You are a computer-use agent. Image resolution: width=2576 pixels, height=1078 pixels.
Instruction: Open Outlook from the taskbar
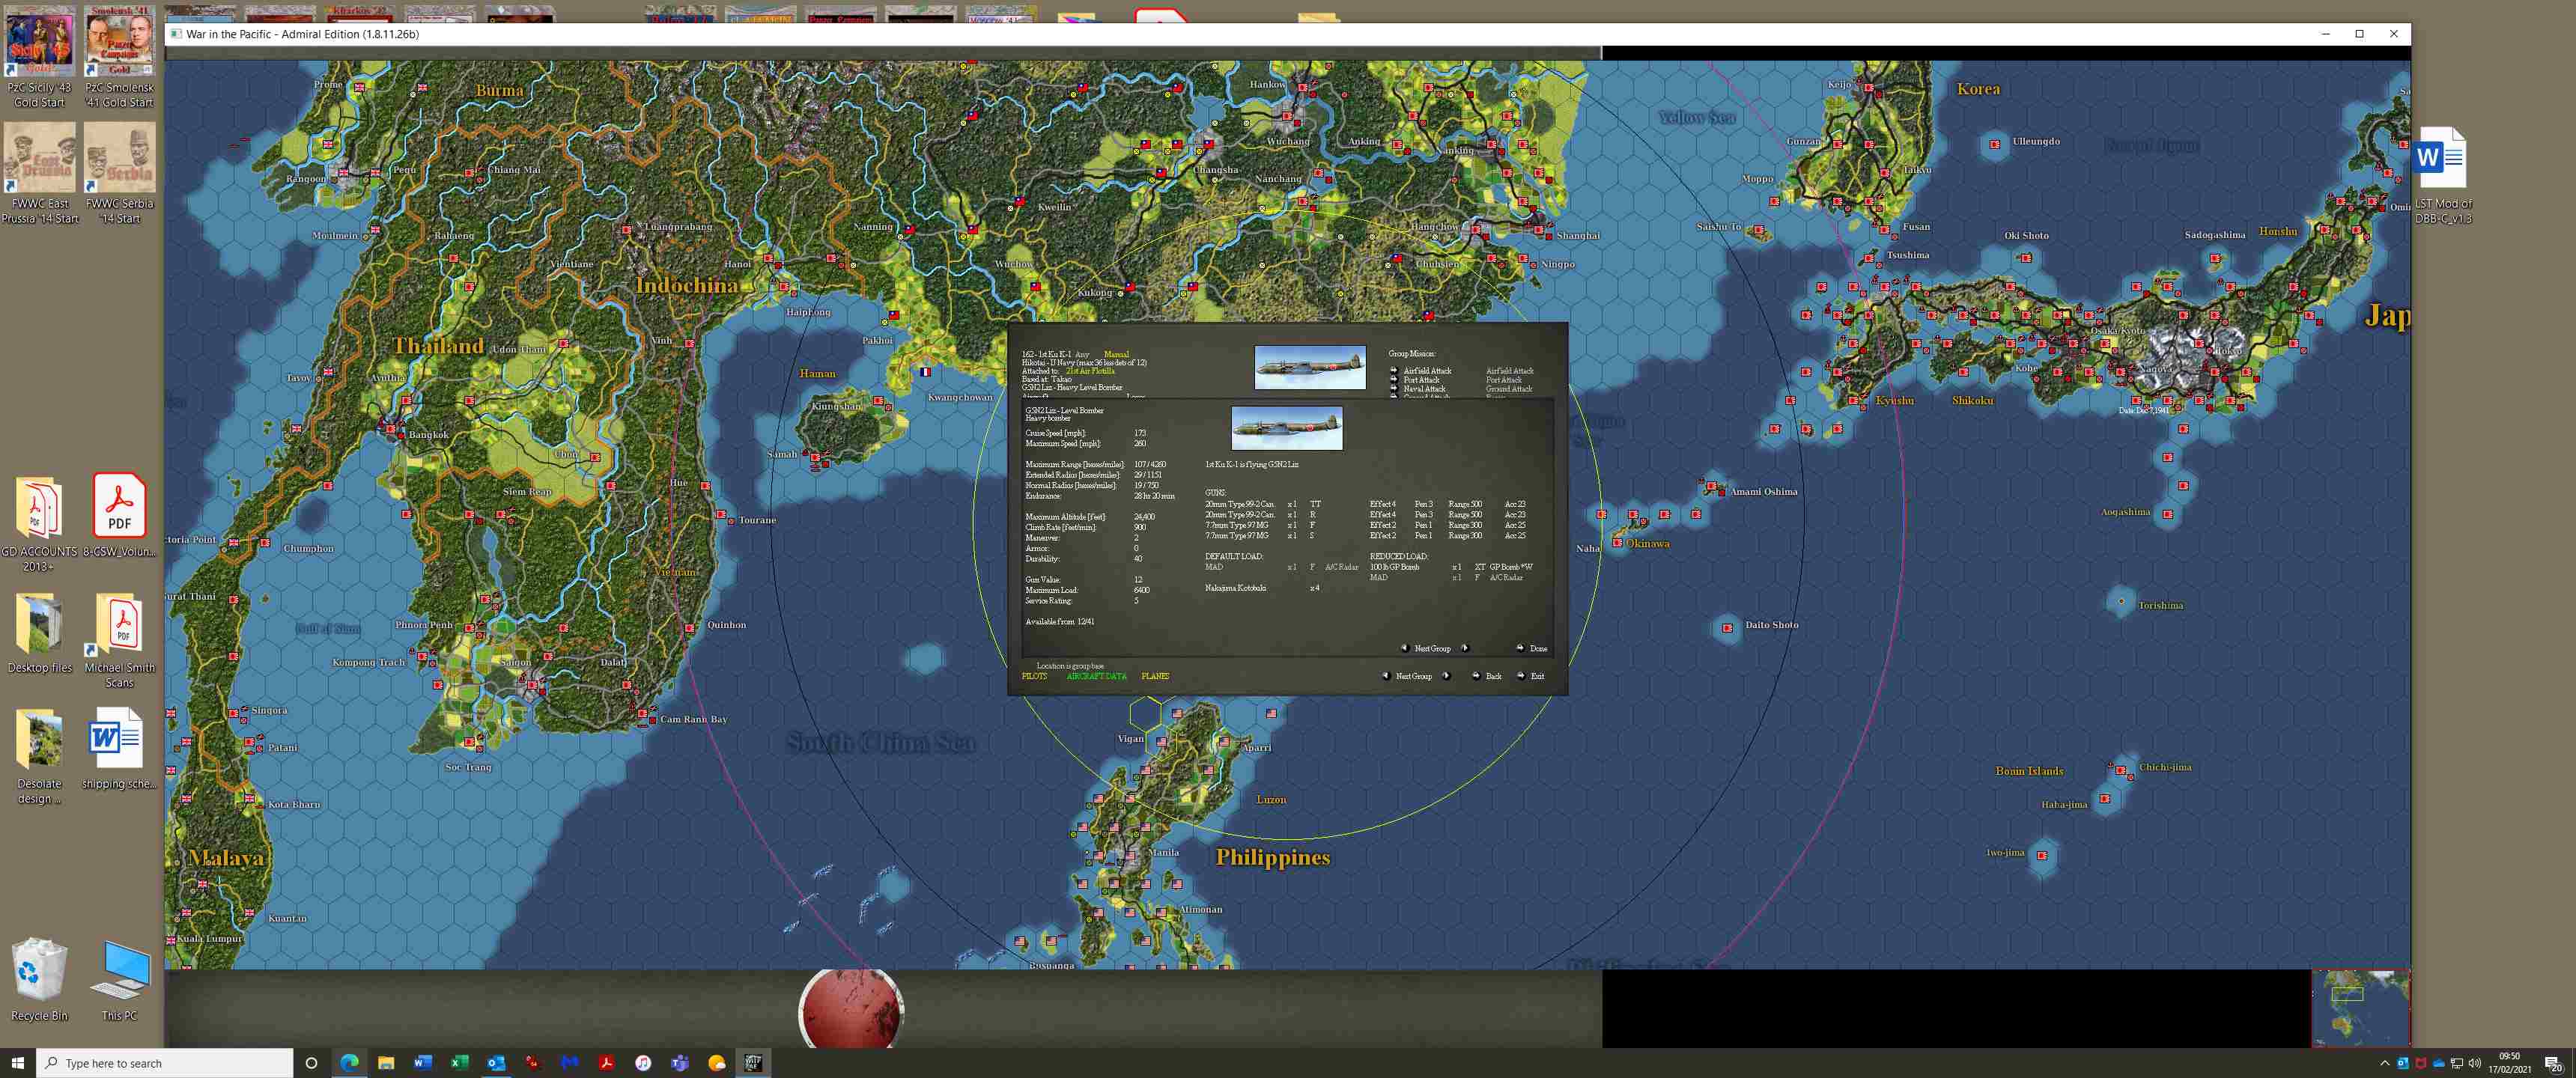coord(496,1063)
